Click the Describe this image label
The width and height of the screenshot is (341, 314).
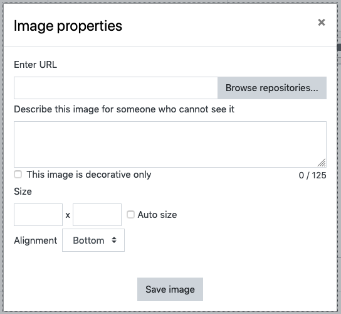coord(124,109)
